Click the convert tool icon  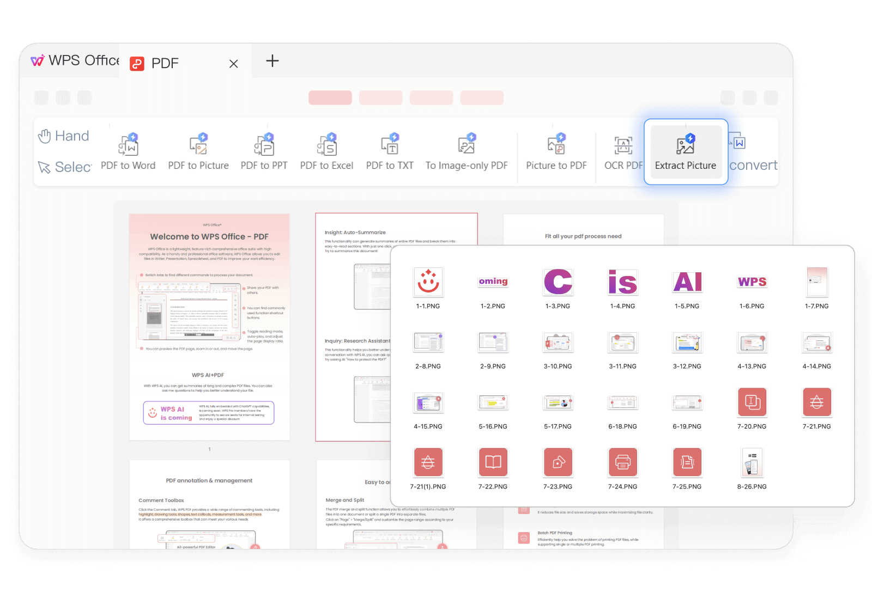click(x=737, y=141)
